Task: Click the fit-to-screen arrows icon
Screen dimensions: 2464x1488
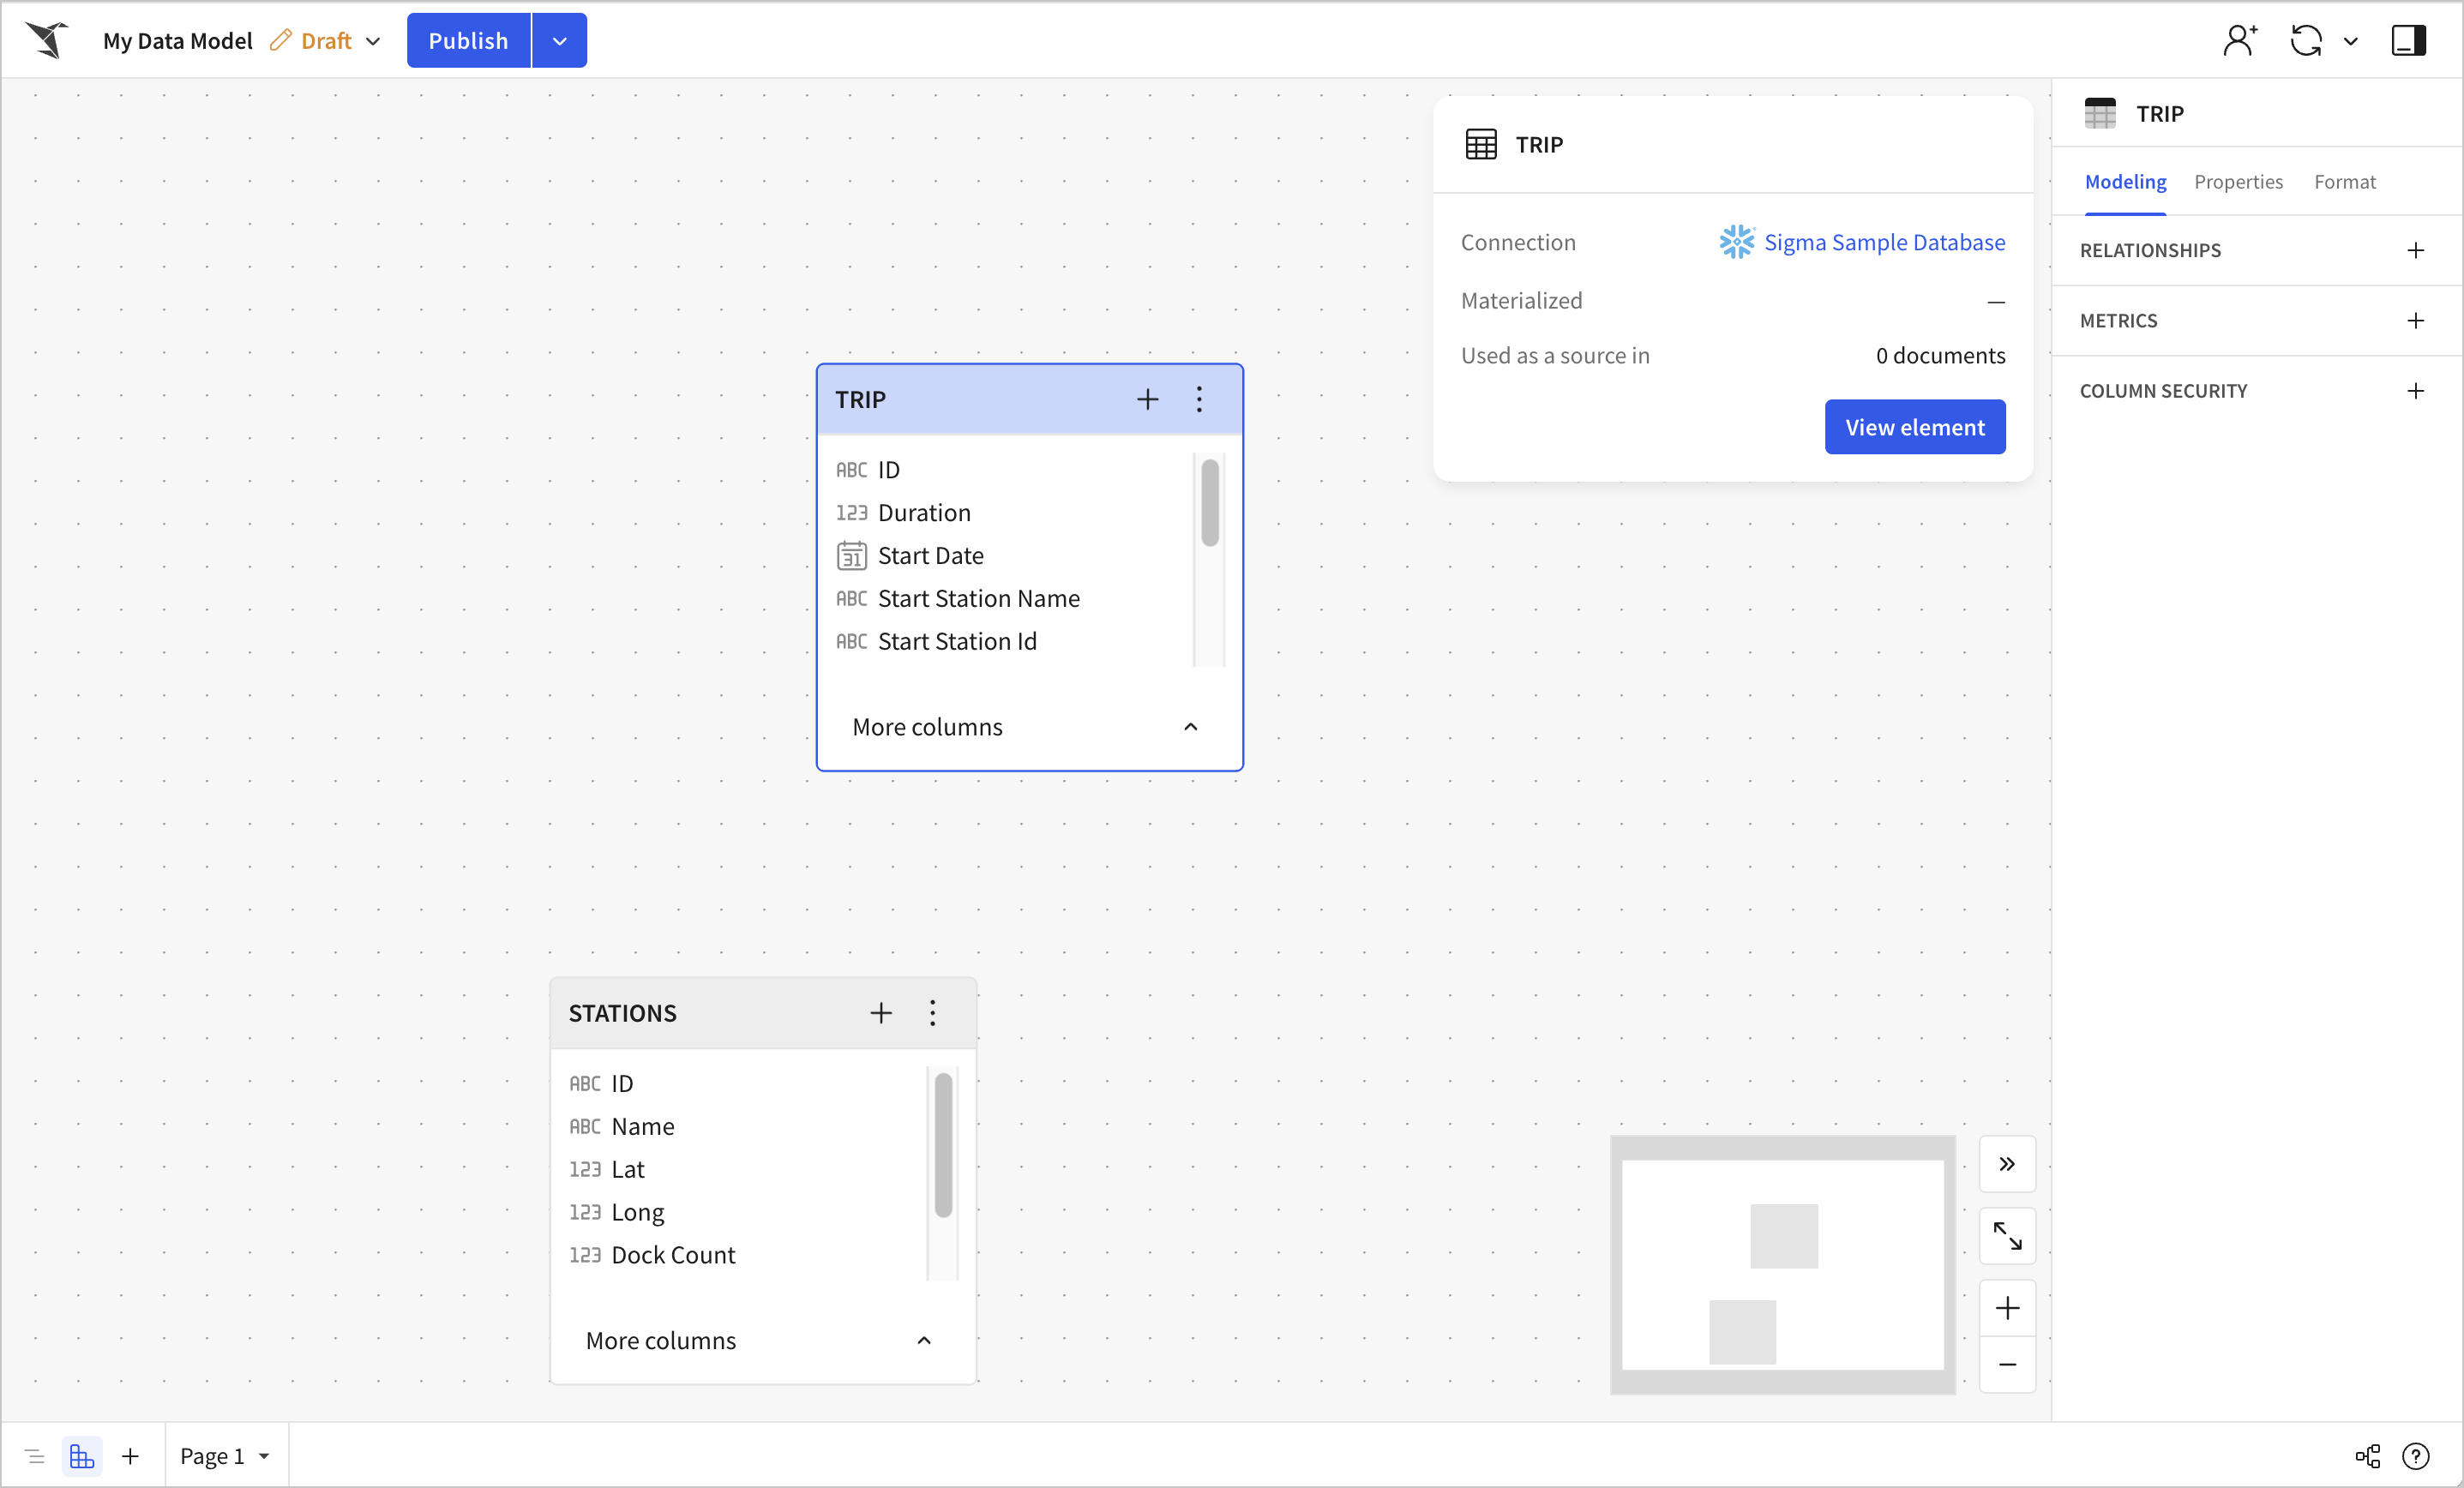Action: pos(2007,1236)
